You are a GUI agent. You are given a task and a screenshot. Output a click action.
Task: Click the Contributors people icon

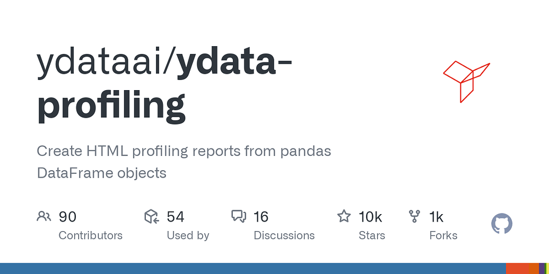click(43, 216)
